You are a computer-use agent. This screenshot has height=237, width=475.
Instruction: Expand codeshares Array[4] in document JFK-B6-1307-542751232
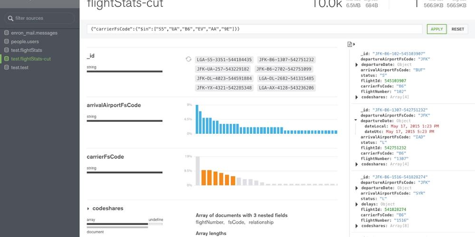click(357, 164)
